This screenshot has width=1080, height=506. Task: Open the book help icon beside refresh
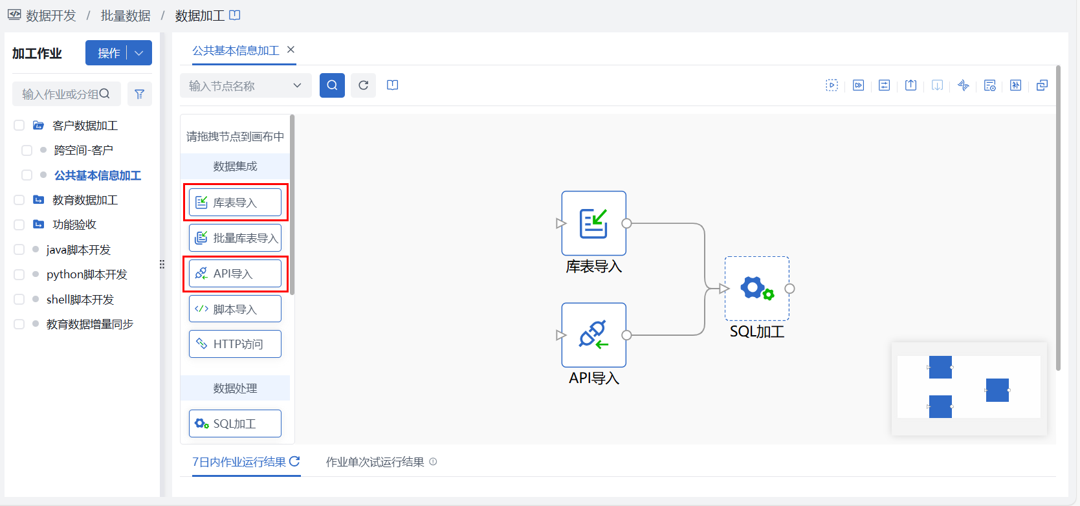pyautogui.click(x=392, y=85)
